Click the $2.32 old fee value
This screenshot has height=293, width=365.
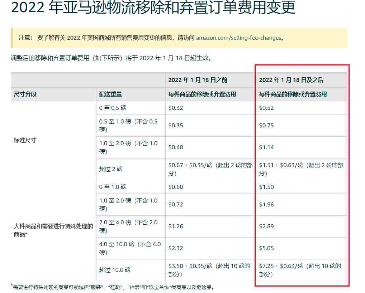point(176,248)
